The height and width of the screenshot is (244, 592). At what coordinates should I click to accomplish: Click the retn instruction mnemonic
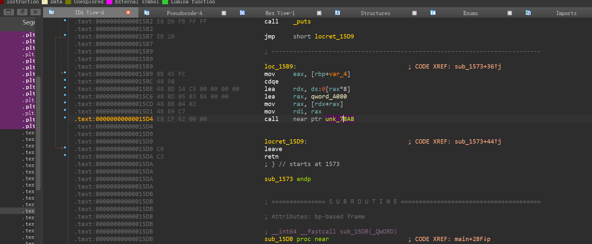[x=272, y=157]
